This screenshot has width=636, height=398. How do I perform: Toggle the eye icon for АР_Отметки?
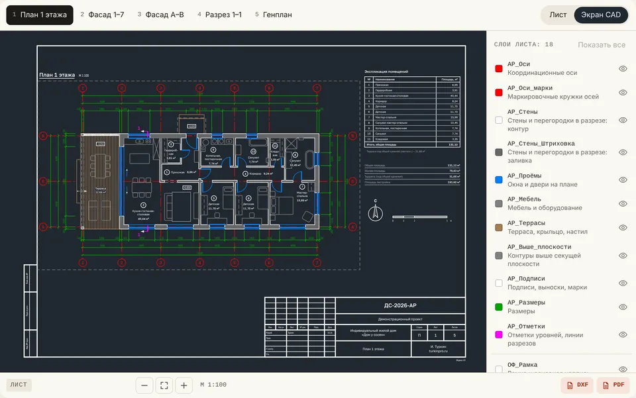(x=623, y=335)
